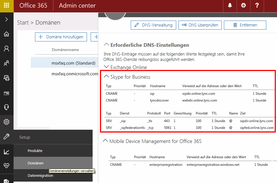Open Groups icon in sidebar
Viewport: 277px width, 183px height.
[6, 63]
